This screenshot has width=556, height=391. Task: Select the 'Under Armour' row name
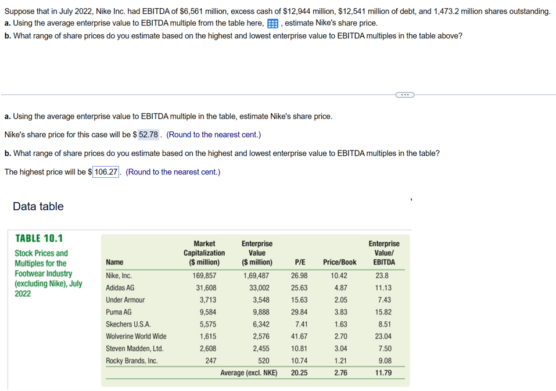pyautogui.click(x=125, y=300)
